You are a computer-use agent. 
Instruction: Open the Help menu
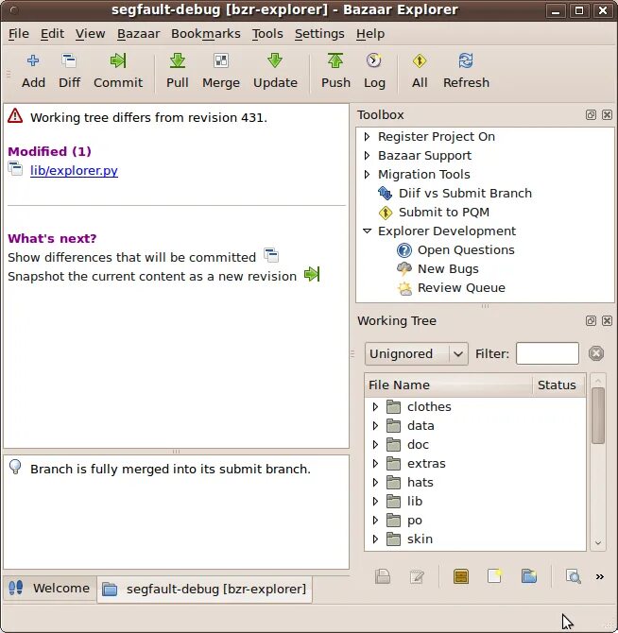tap(370, 33)
